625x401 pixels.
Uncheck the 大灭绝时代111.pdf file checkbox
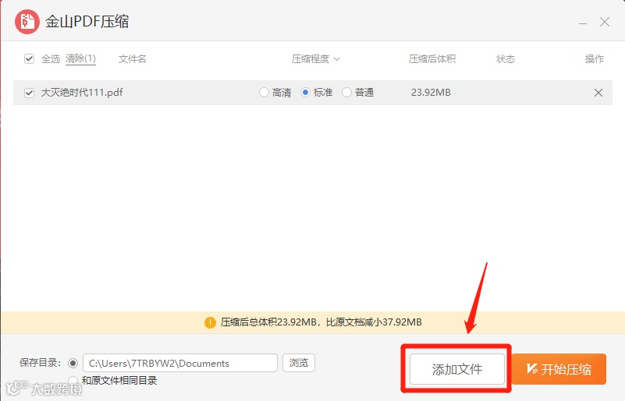coord(29,93)
